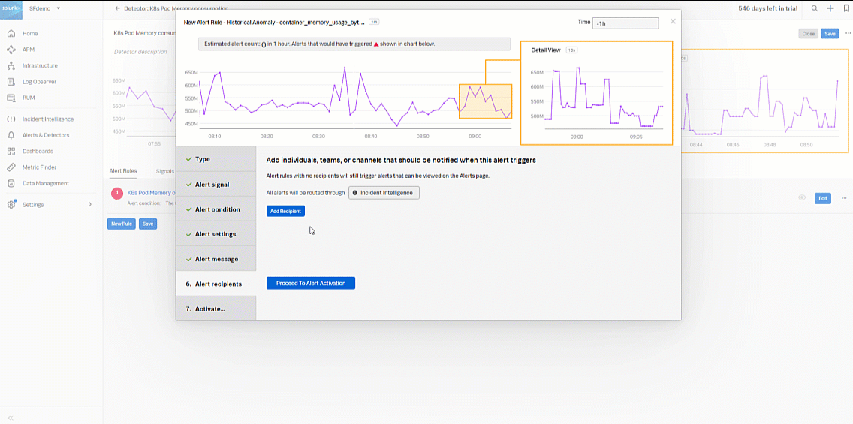Open Log Observer in the sidebar
This screenshot has width=853, height=424.
39,82
